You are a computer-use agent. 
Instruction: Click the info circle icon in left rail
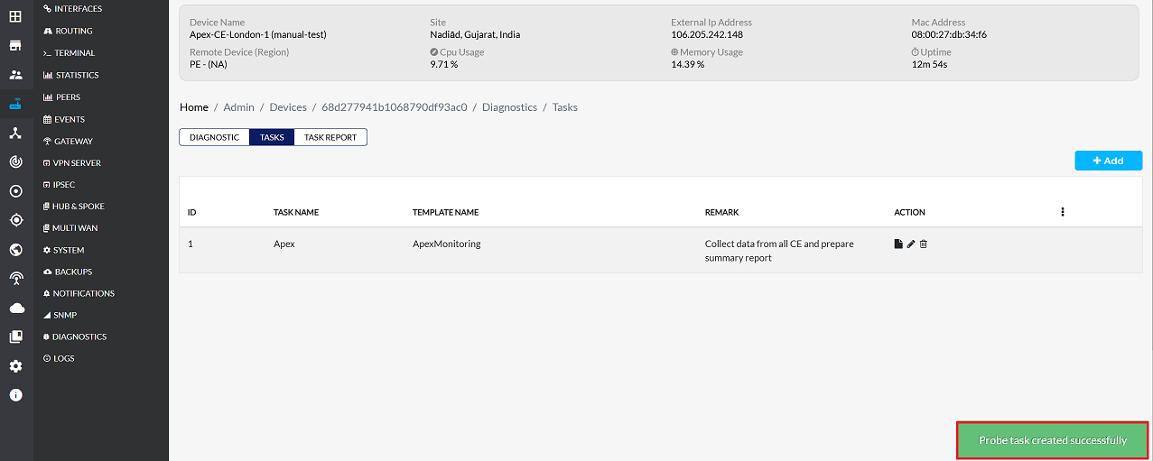pyautogui.click(x=15, y=395)
